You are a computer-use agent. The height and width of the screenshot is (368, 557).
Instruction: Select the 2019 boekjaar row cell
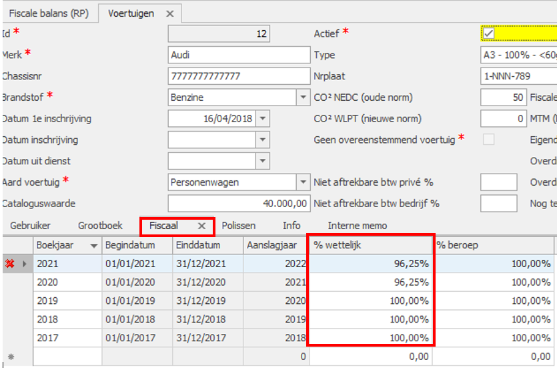(67, 301)
